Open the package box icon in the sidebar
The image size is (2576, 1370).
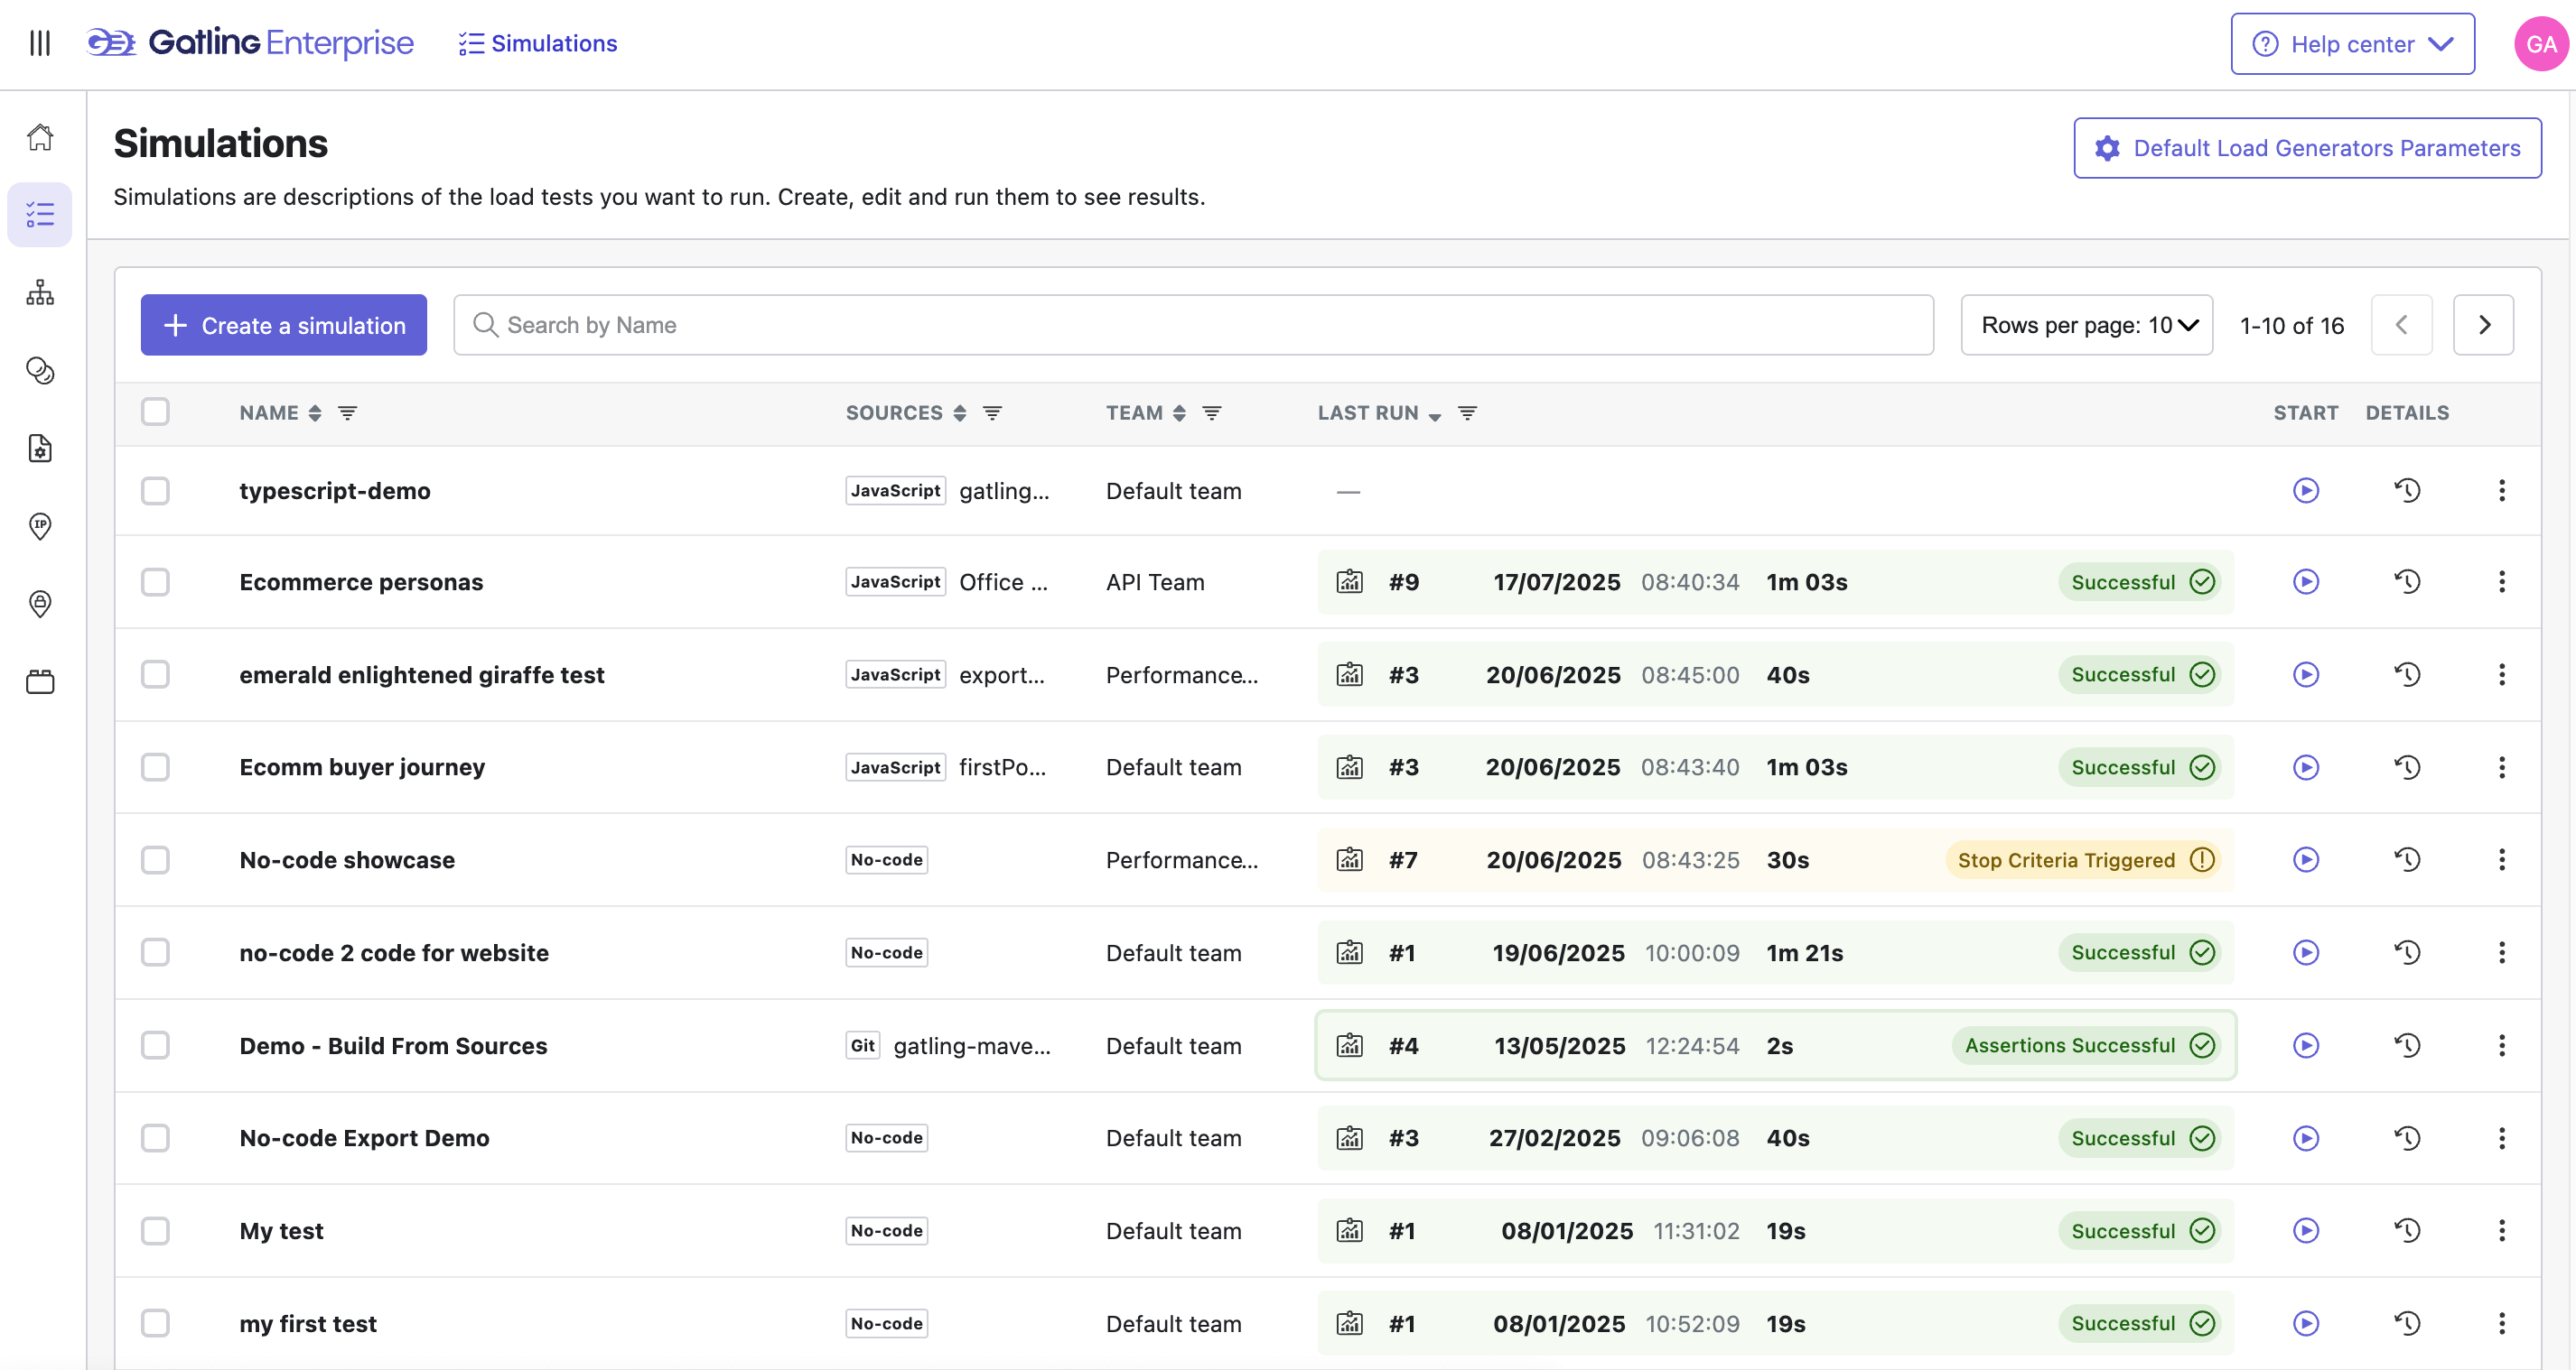[40, 681]
